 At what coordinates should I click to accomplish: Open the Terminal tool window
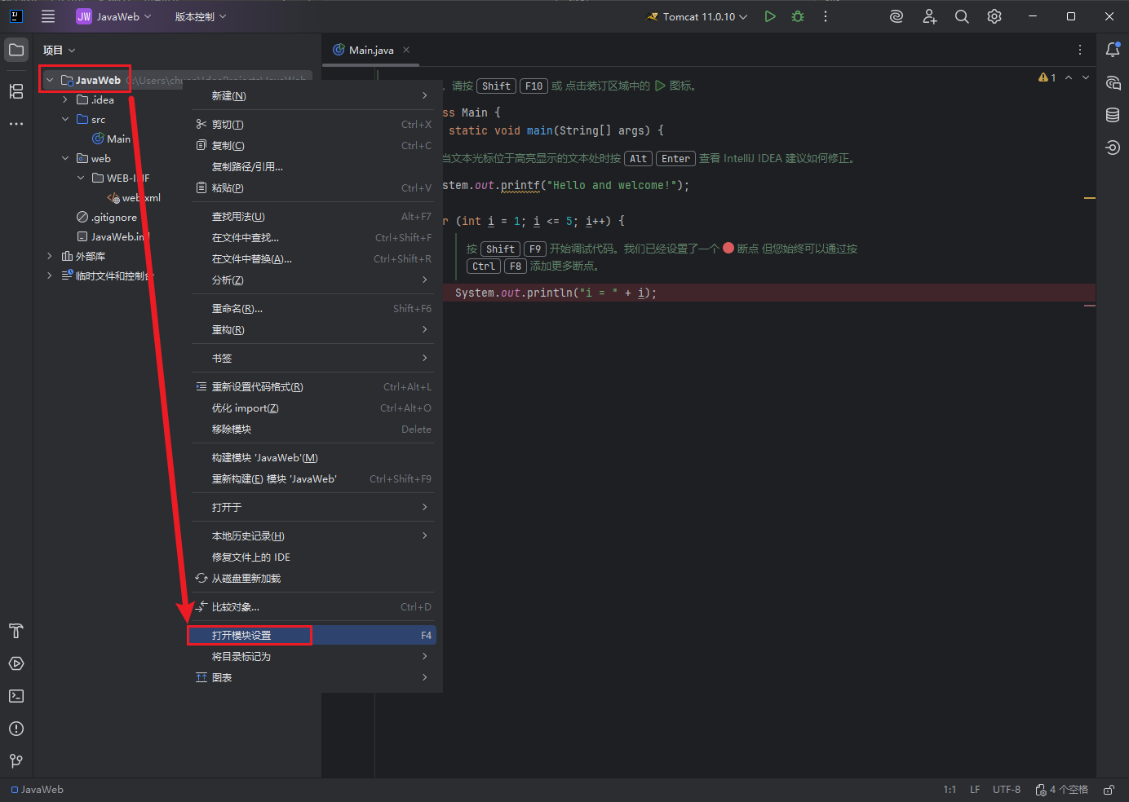click(x=16, y=696)
